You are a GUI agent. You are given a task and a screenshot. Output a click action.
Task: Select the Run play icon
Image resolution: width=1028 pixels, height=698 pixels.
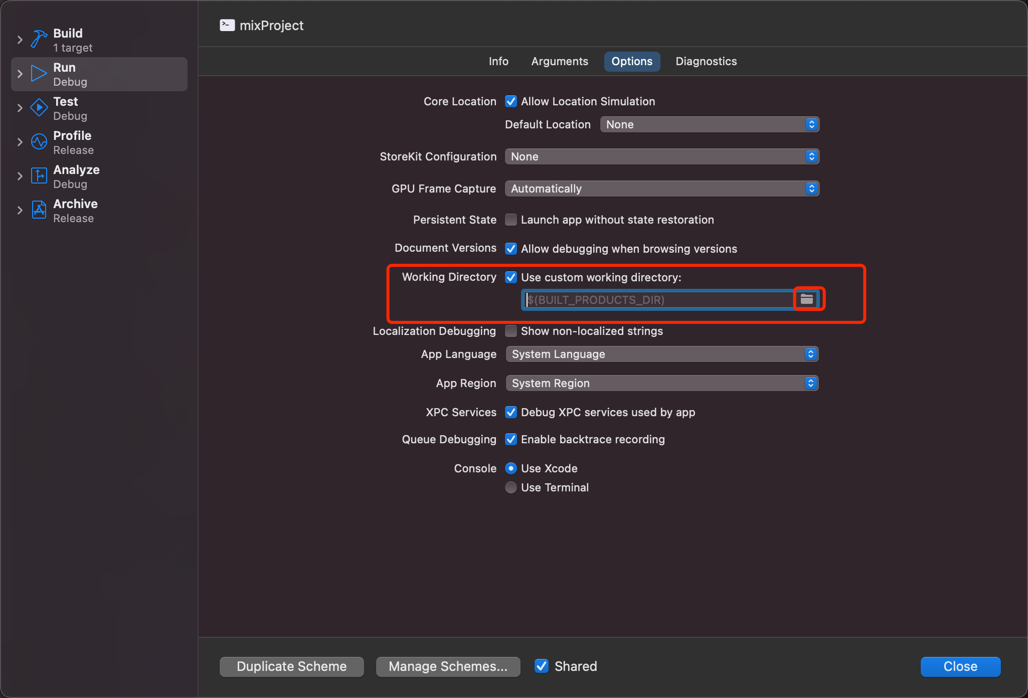[39, 73]
